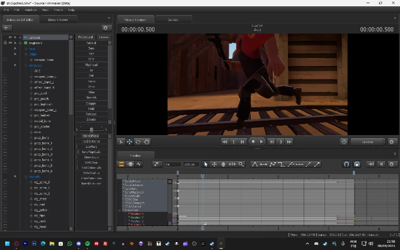Open the plus add-animation-set dropdown
The height and width of the screenshot is (250, 400).
(x=7, y=28)
